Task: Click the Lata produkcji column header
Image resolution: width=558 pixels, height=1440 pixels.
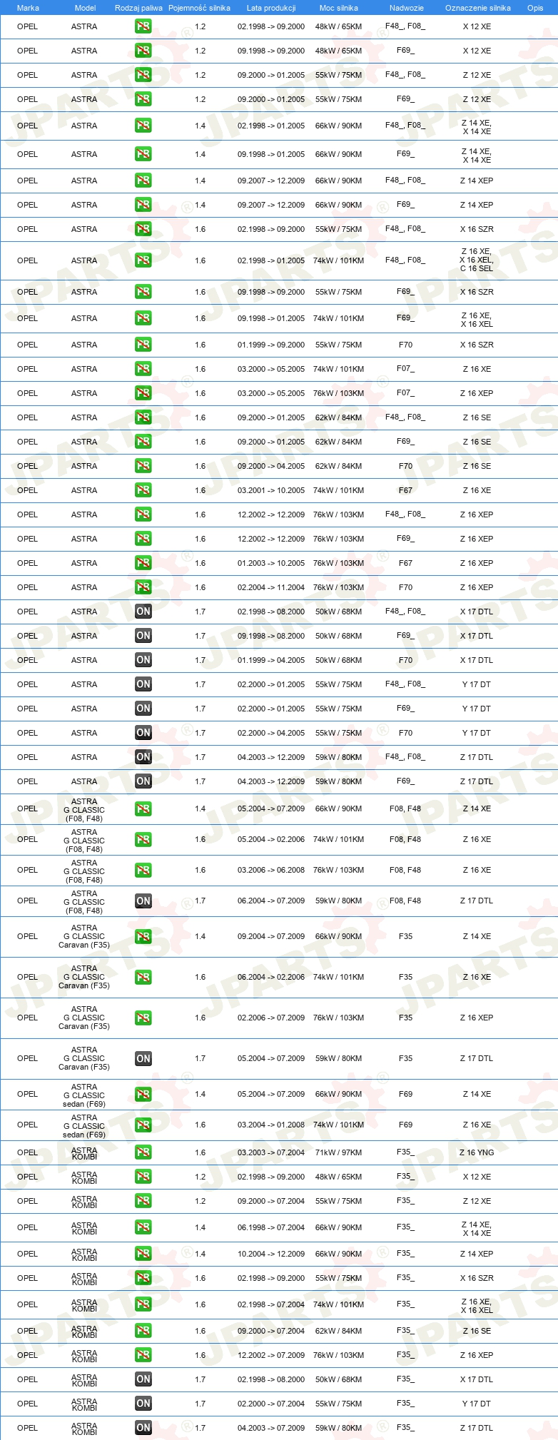Action: pos(271,8)
